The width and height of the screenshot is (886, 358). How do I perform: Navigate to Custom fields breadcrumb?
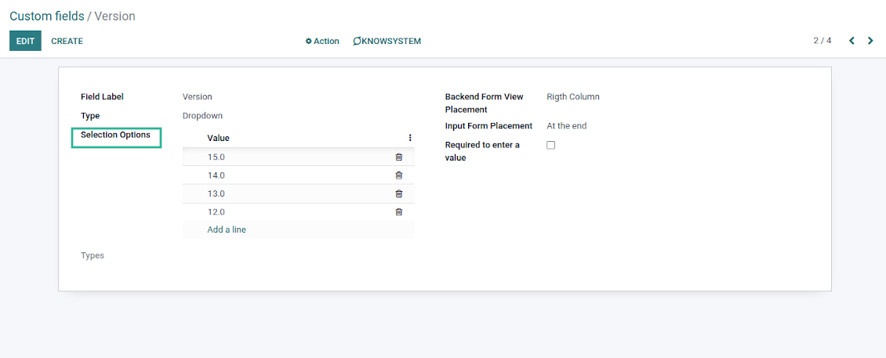pyautogui.click(x=46, y=16)
